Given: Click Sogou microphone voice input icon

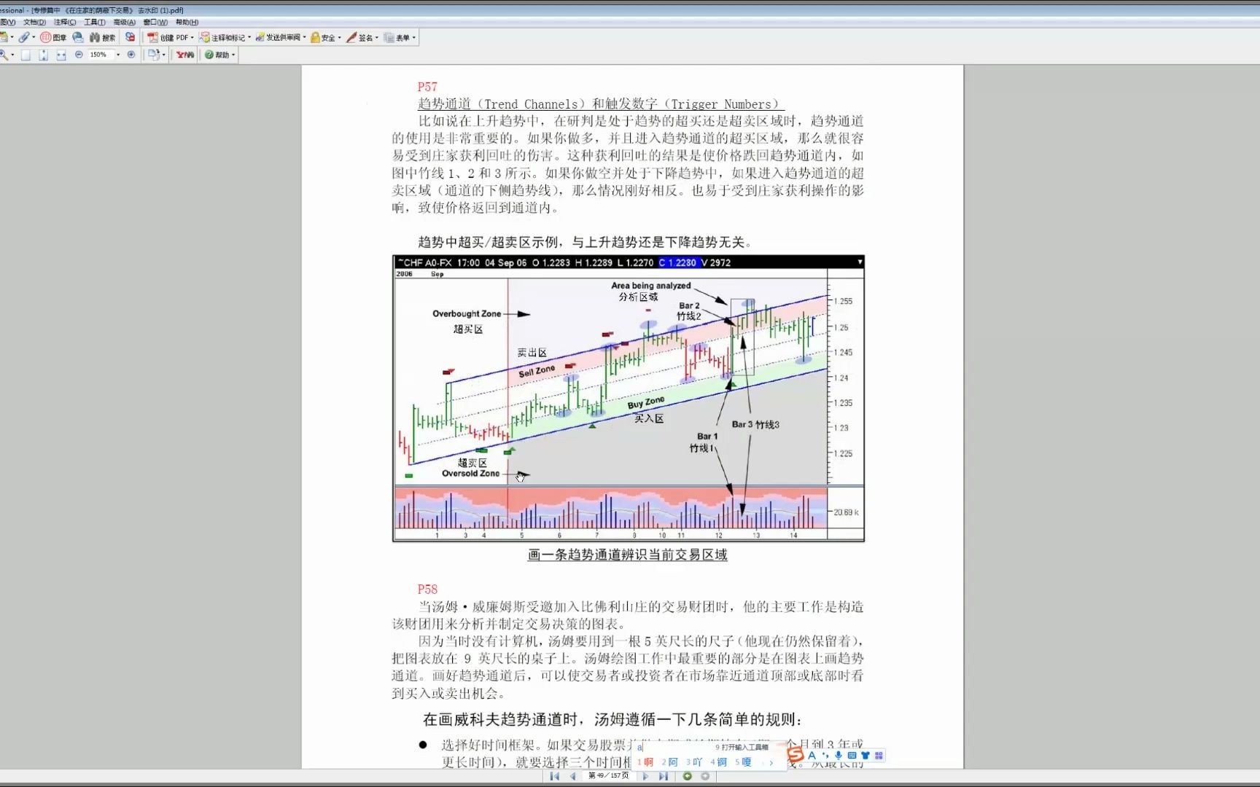Looking at the screenshot, I should (x=839, y=756).
